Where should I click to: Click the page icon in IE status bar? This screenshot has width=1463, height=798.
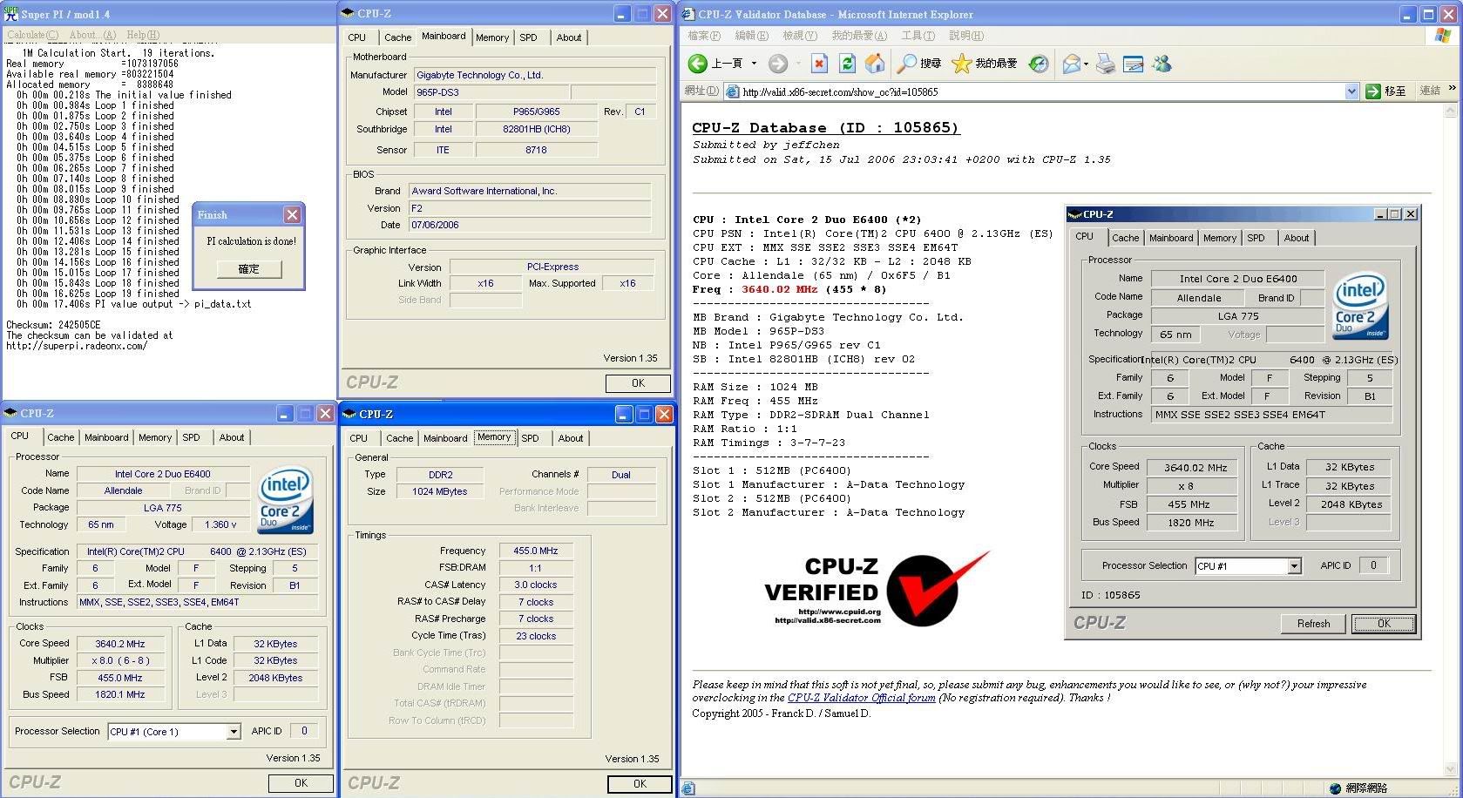688,788
